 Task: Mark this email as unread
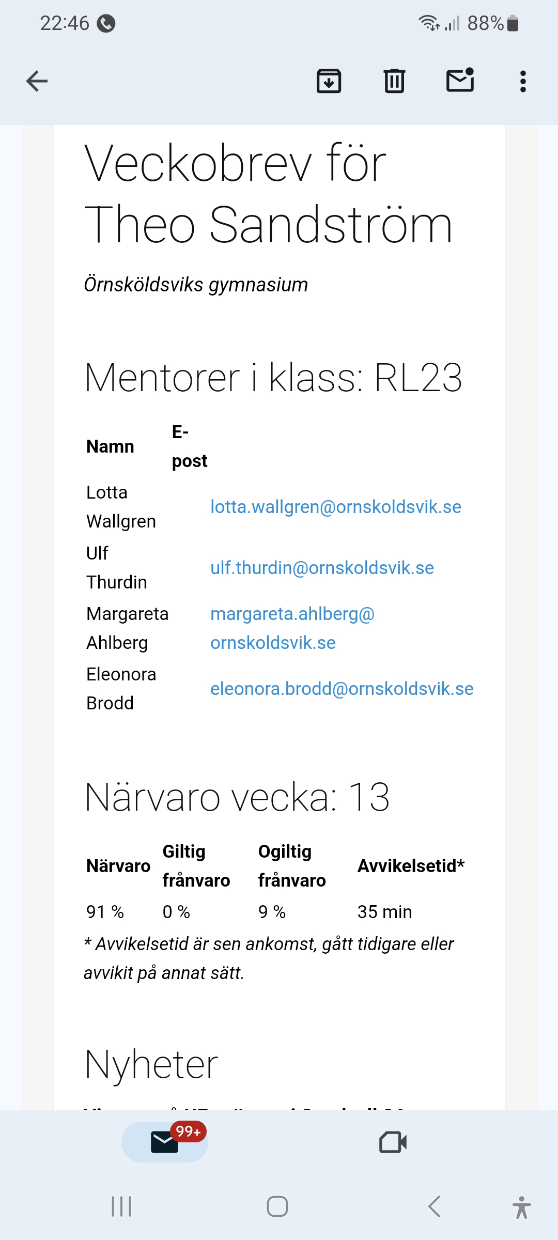[460, 81]
